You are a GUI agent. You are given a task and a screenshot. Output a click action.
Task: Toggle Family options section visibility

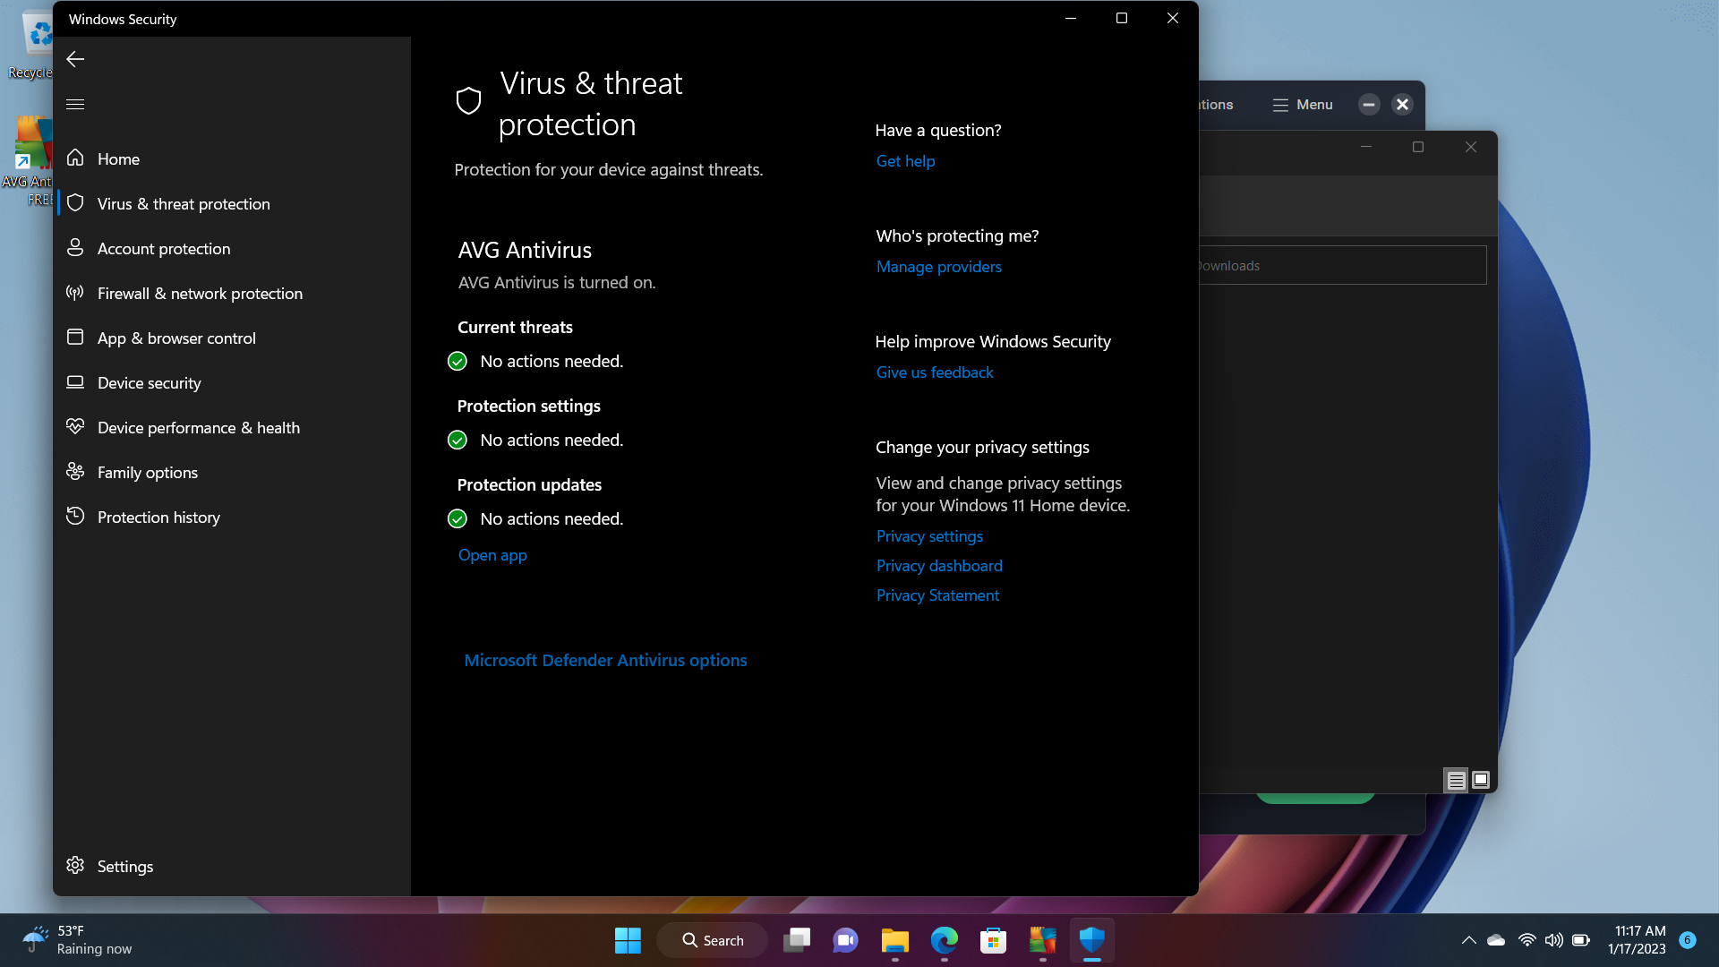coord(148,471)
